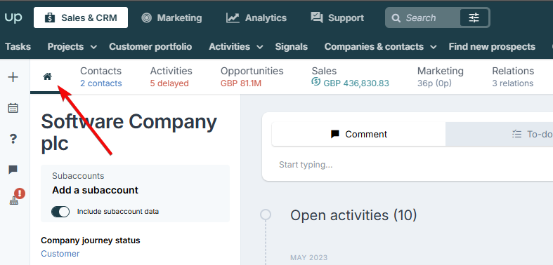Image resolution: width=553 pixels, height=265 pixels.
Task: Open Signals page
Action: (x=292, y=47)
